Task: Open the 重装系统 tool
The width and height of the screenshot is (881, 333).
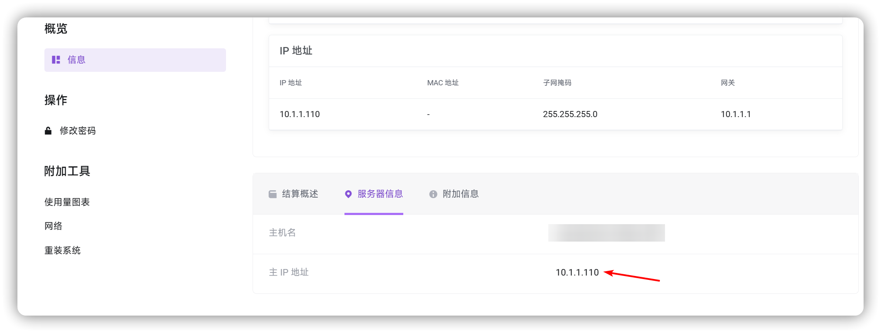Action: 63,250
